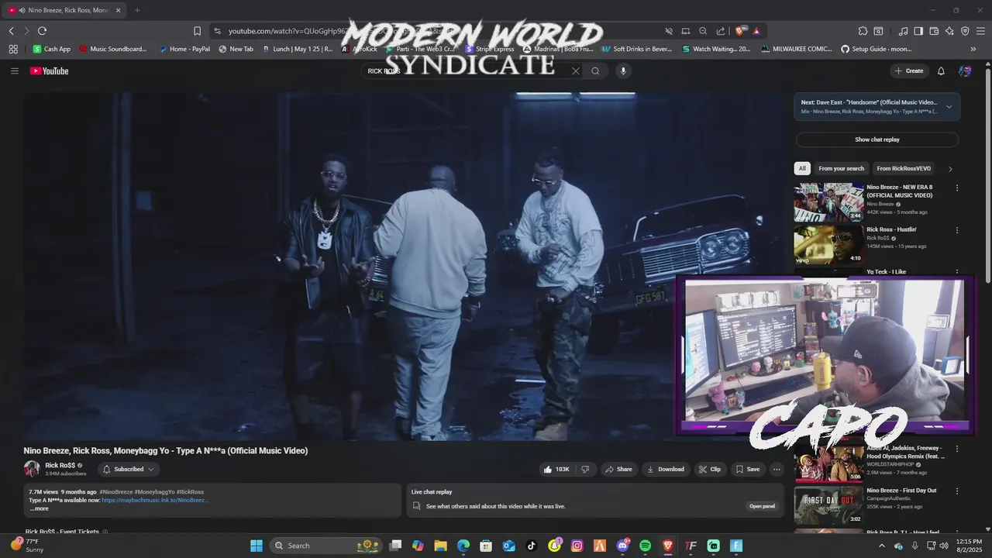Toggle browser sidebar panel icon
The image size is (992, 558).
pyautogui.click(x=918, y=31)
